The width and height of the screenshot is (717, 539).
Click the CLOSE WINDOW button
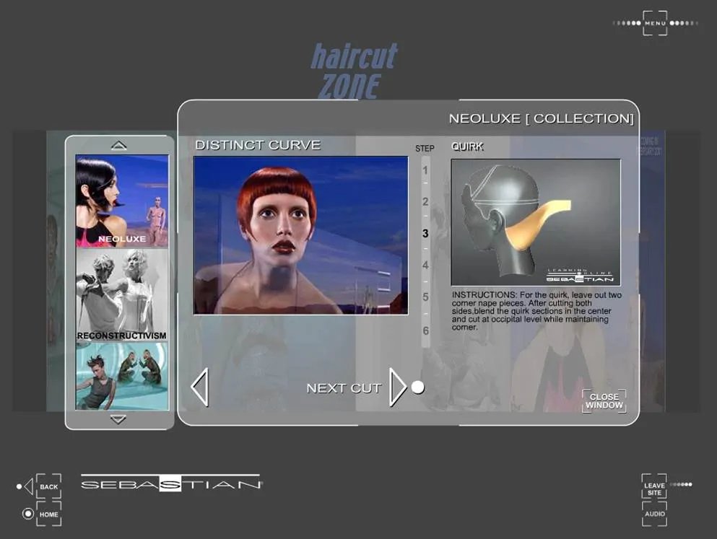pos(604,401)
